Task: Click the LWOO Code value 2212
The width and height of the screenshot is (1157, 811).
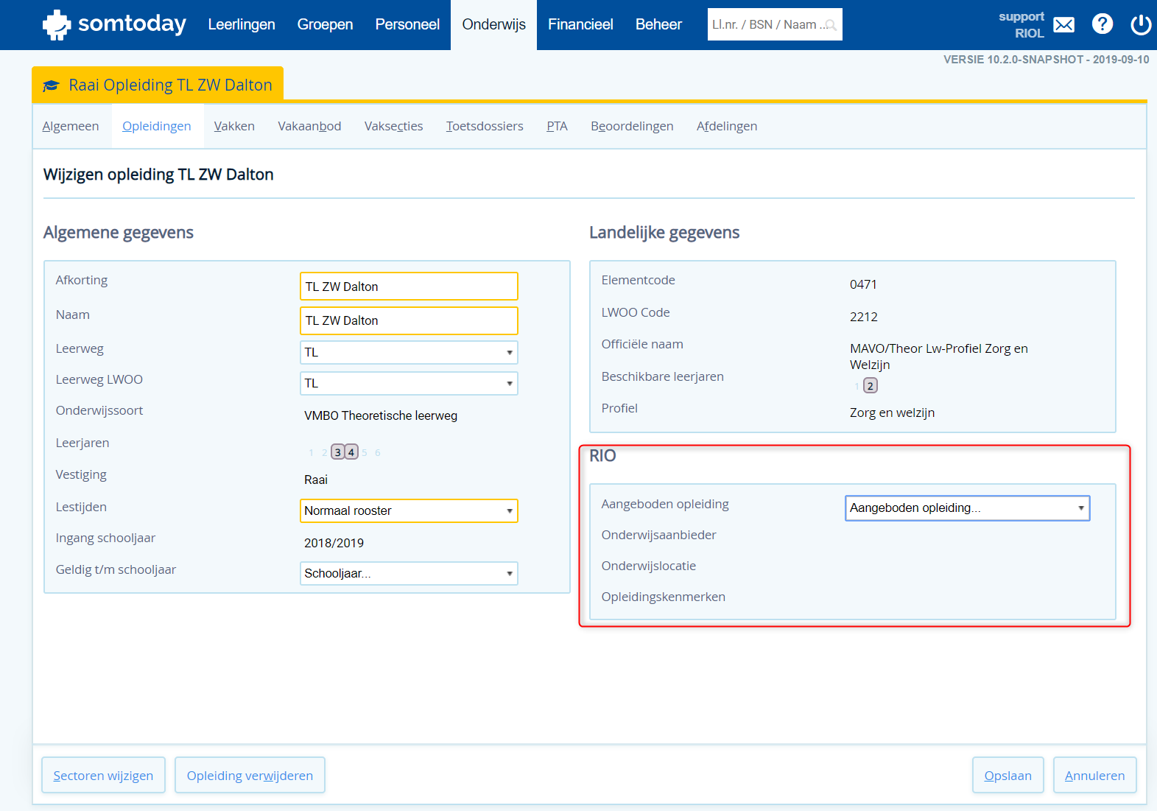Action: click(864, 317)
